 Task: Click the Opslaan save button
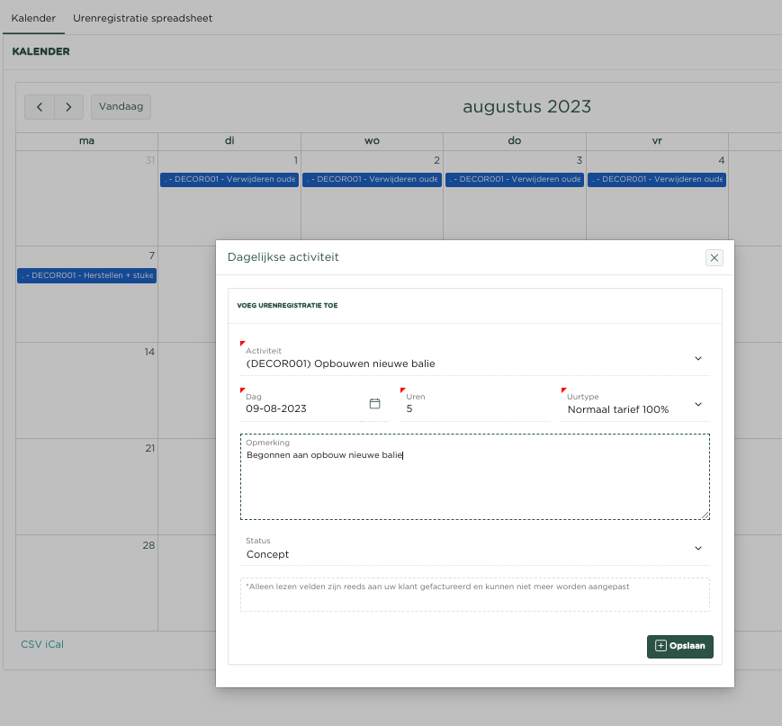679,647
